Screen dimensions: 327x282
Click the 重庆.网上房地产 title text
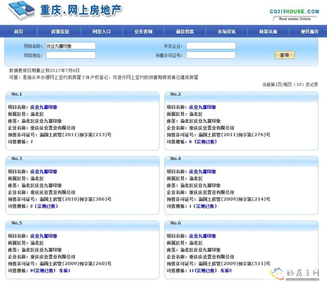pyautogui.click(x=81, y=10)
